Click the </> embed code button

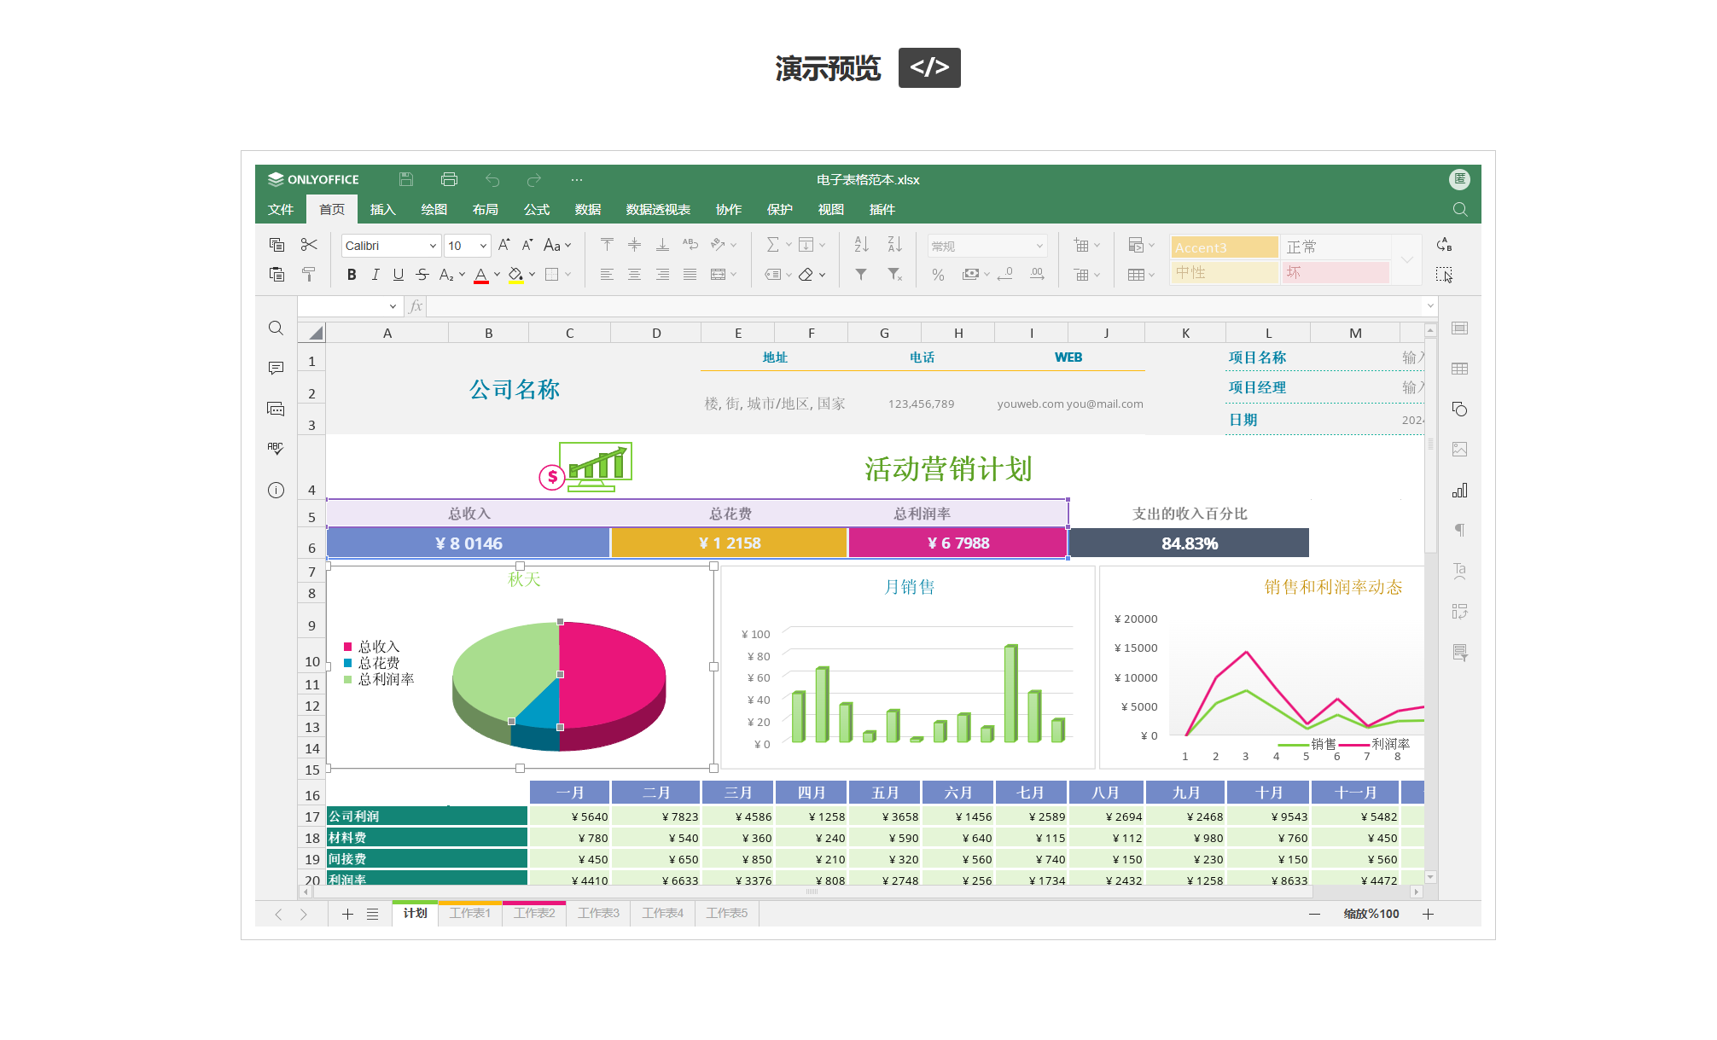pyautogui.click(x=928, y=67)
